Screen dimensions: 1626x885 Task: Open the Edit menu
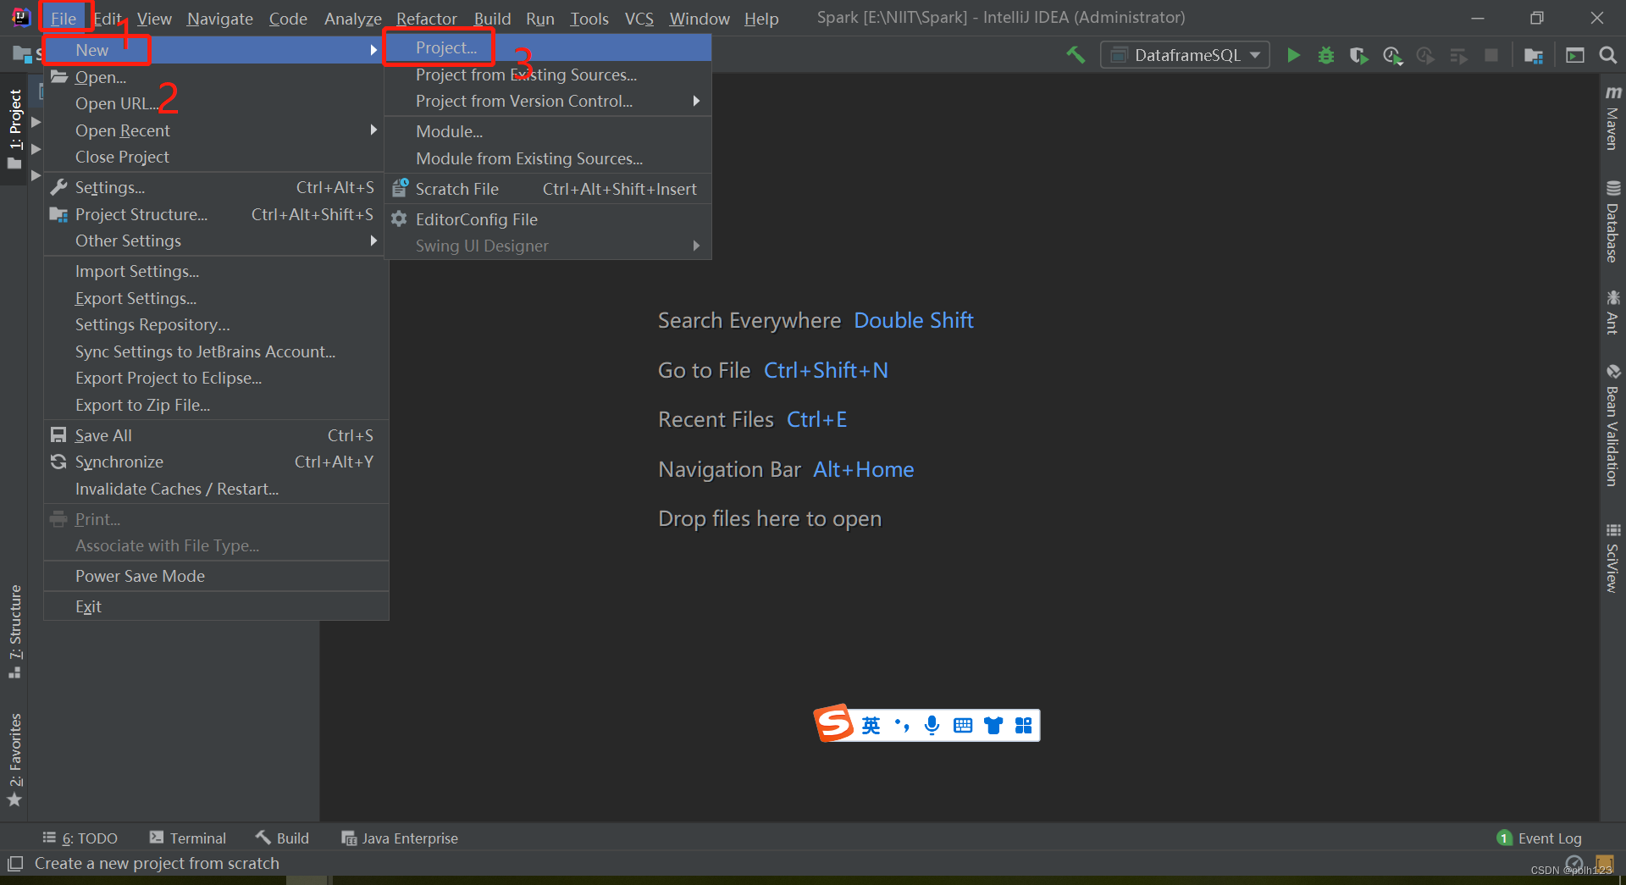tap(108, 19)
